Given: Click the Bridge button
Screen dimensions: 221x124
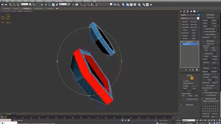Looking at the screenshot, I should pyautogui.click(x=205, y=26).
